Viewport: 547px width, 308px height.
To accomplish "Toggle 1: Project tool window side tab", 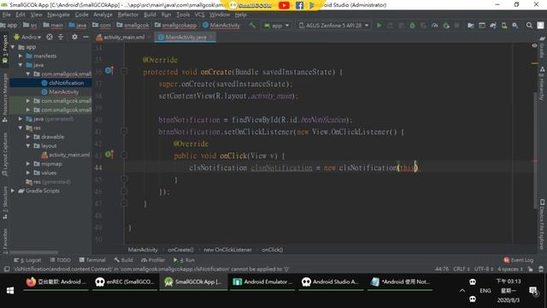I will tap(4, 49).
